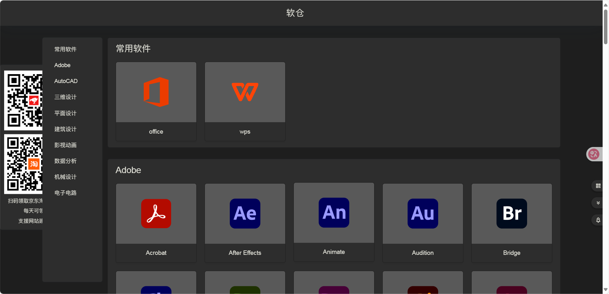Select 三维设计 in the sidebar
609x294 pixels.
click(65, 97)
